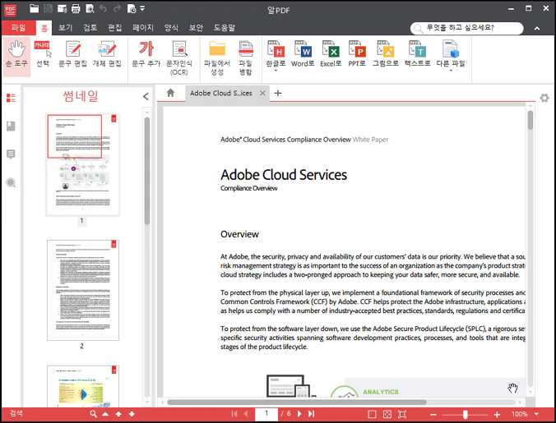
Task: Create PDF from file (파일에서 생성)
Action: click(217, 57)
